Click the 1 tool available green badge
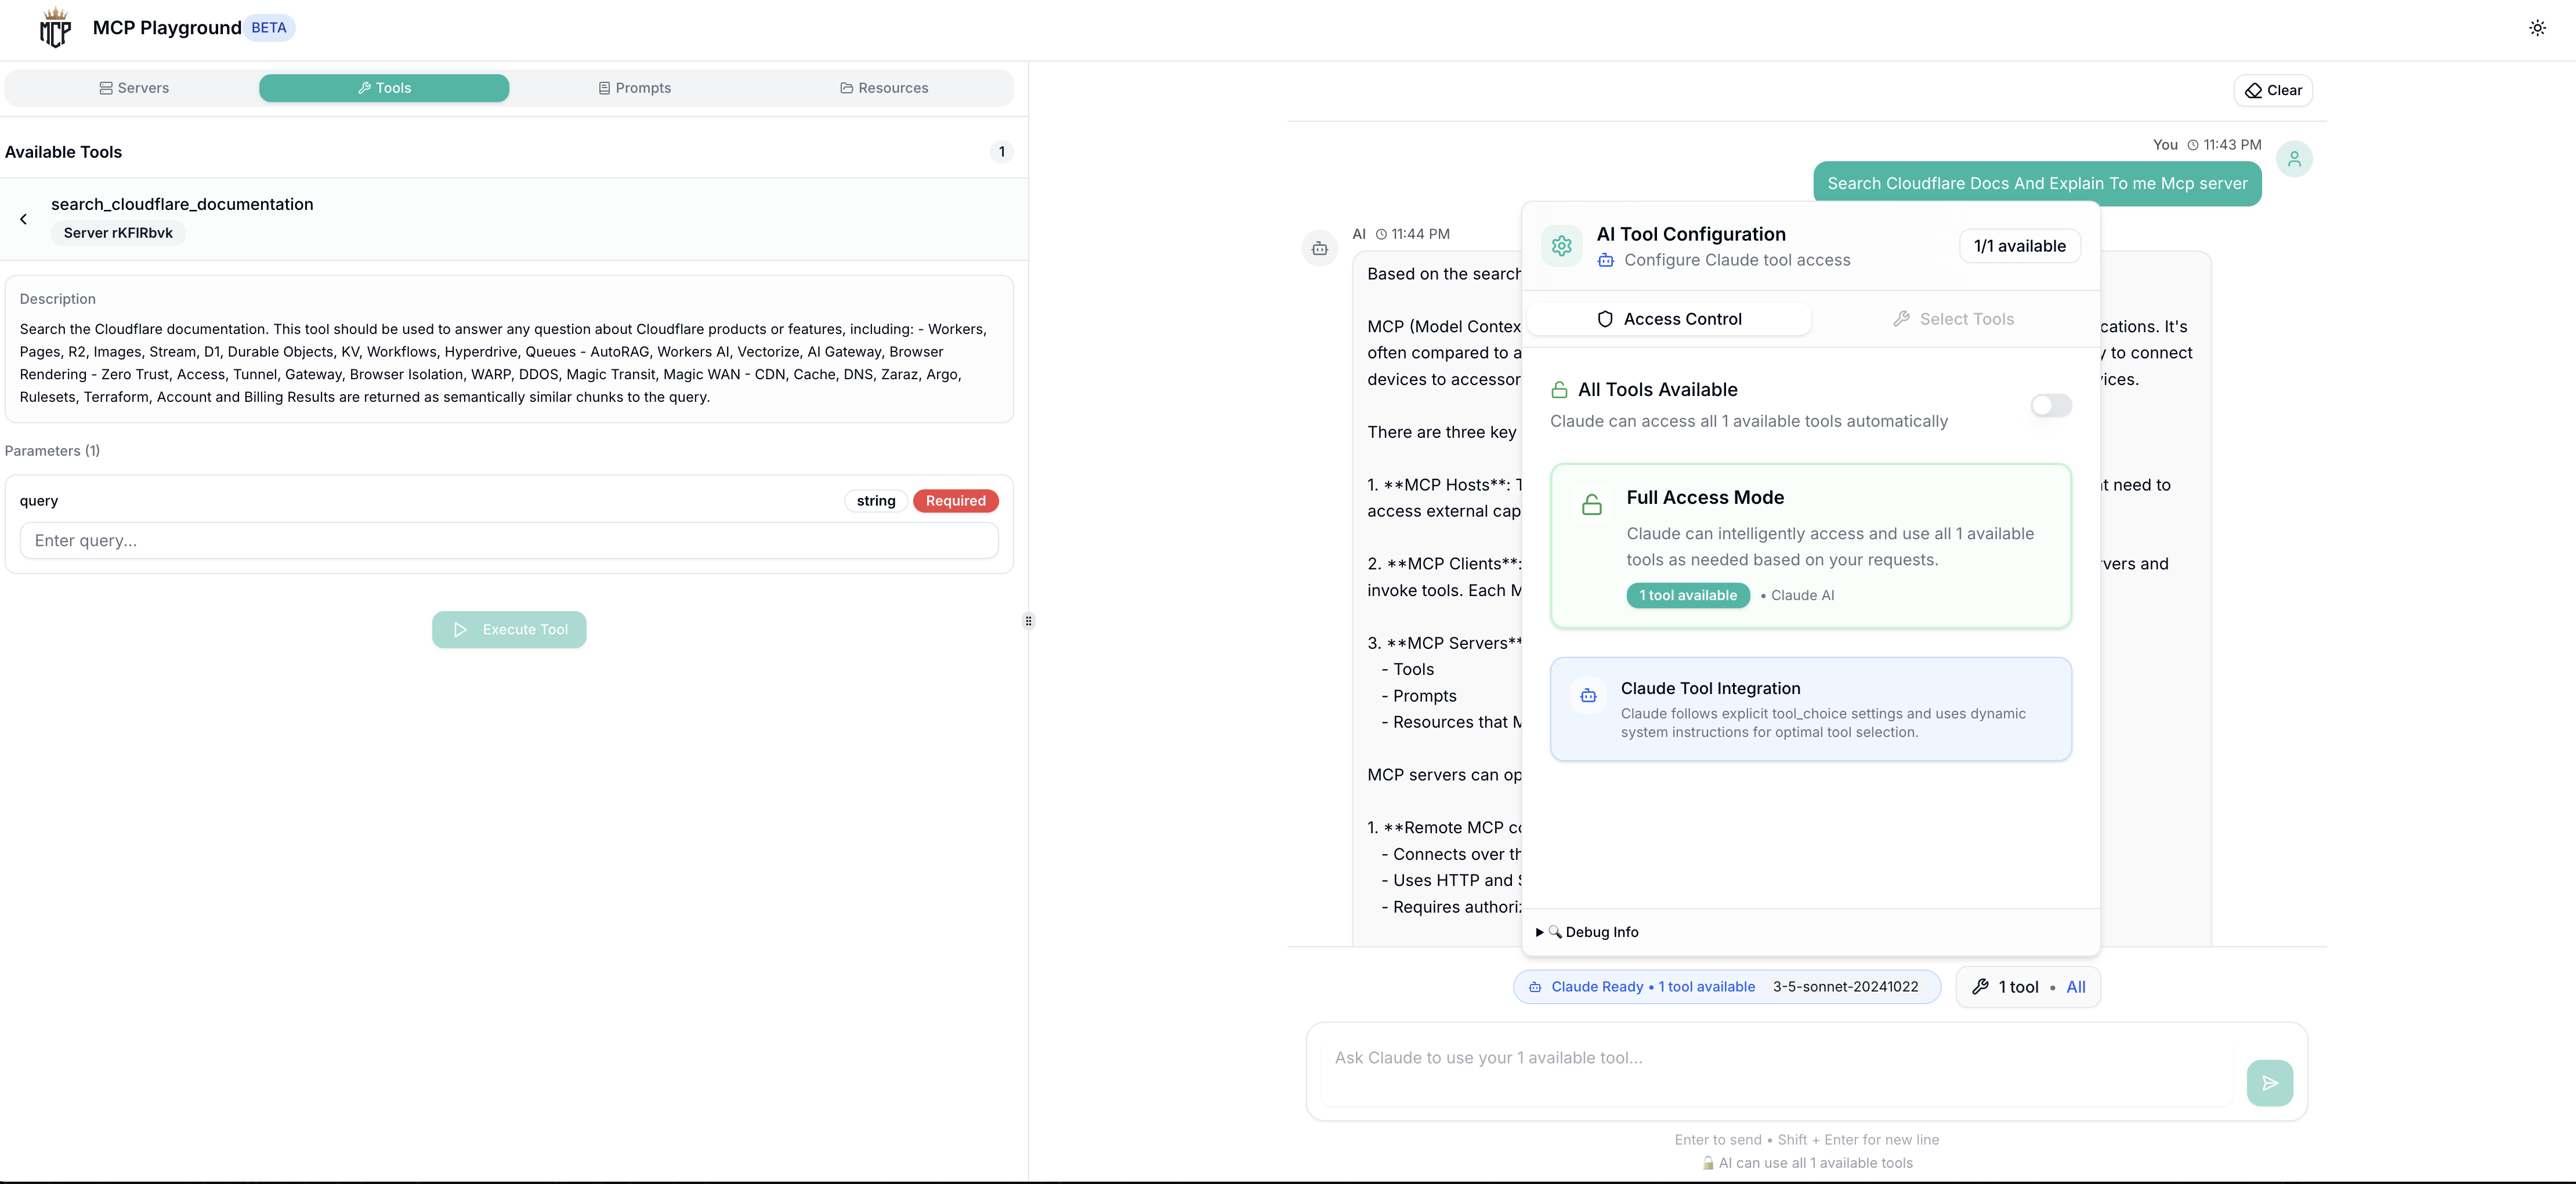 click(1688, 595)
